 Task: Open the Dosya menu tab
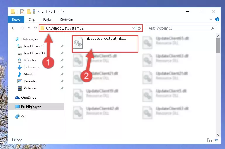click(x=16, y=20)
